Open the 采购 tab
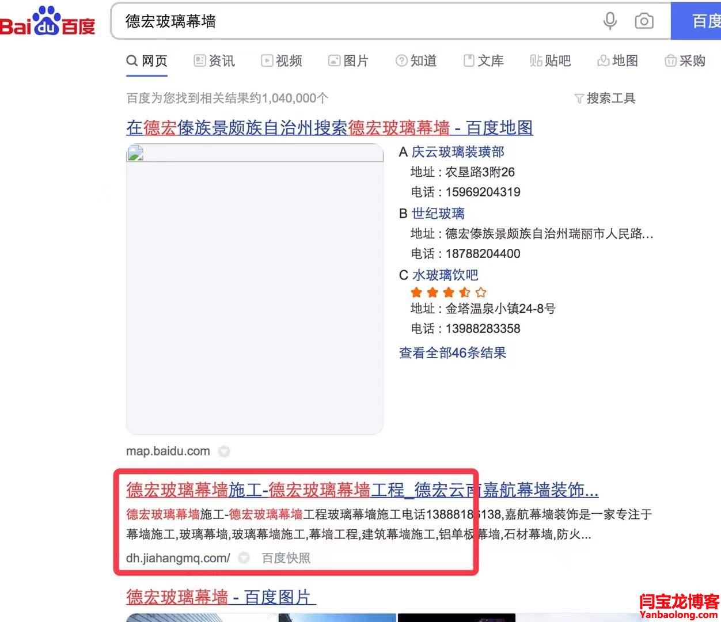This screenshot has width=721, height=622. coord(685,60)
